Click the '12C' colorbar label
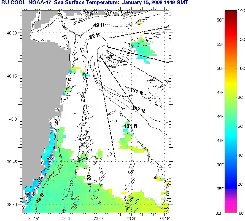The width and height of the screenshot is (245, 221). (241, 39)
